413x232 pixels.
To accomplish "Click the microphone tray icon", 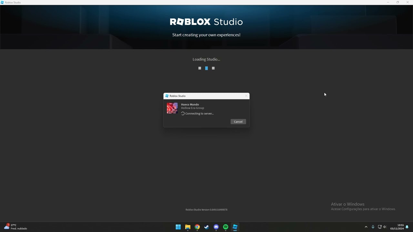I will point(373,227).
